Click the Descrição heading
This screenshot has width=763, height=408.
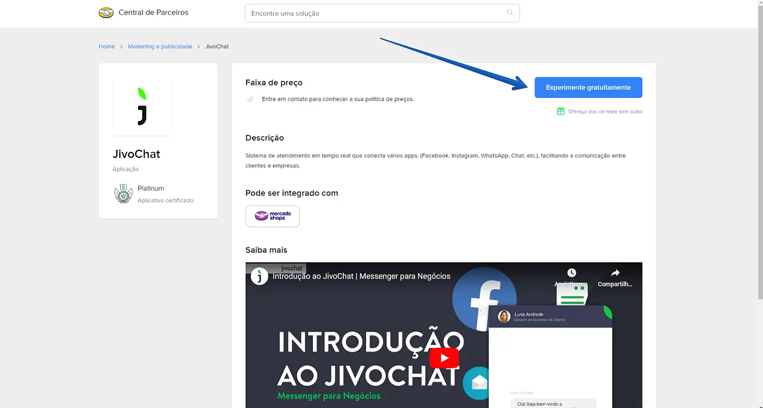click(265, 138)
